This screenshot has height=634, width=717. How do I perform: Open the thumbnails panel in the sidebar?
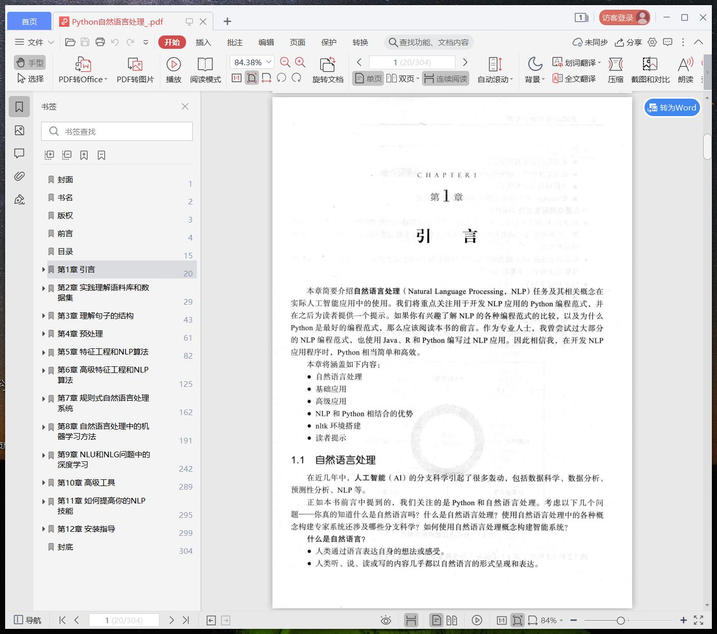click(20, 130)
